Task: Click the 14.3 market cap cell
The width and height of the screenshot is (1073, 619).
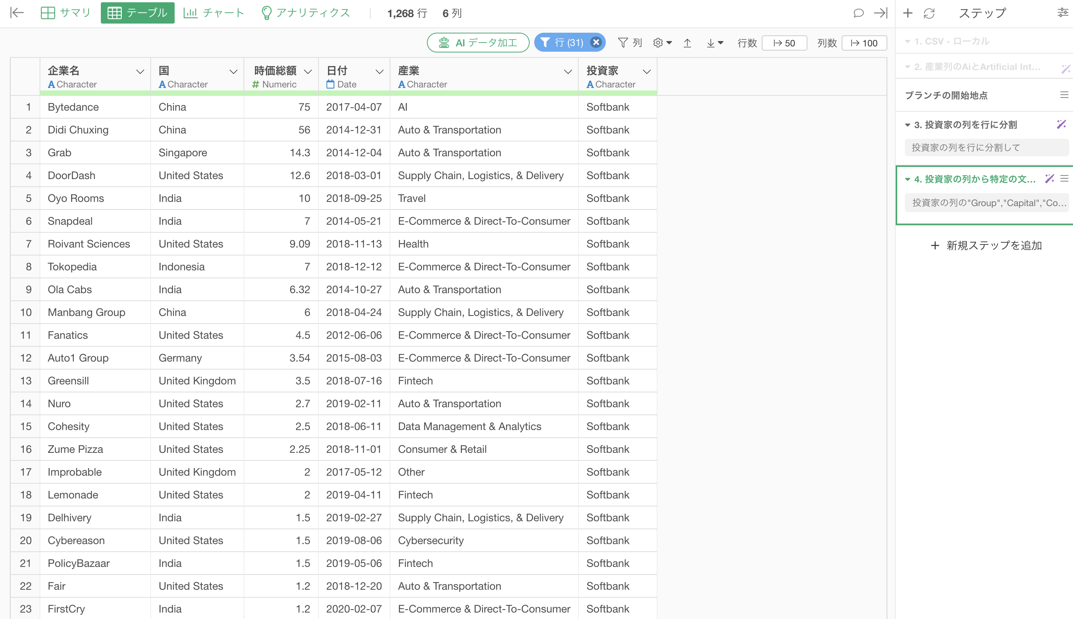Action: pyautogui.click(x=281, y=152)
